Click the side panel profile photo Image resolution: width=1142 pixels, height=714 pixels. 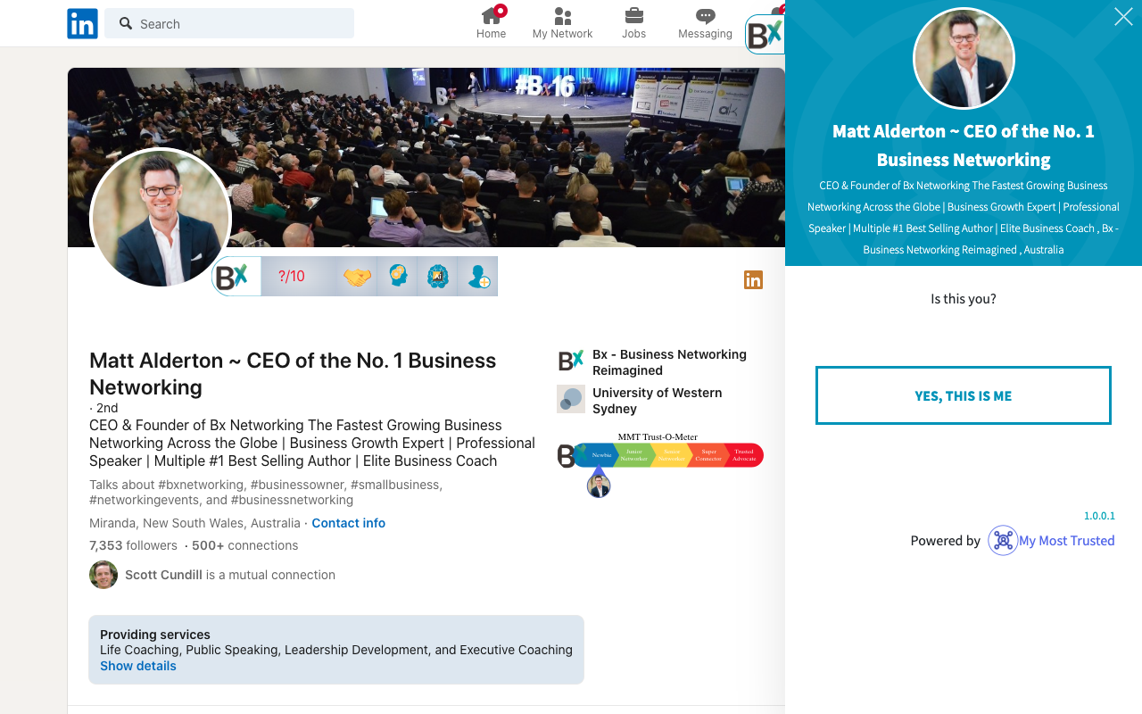point(964,59)
